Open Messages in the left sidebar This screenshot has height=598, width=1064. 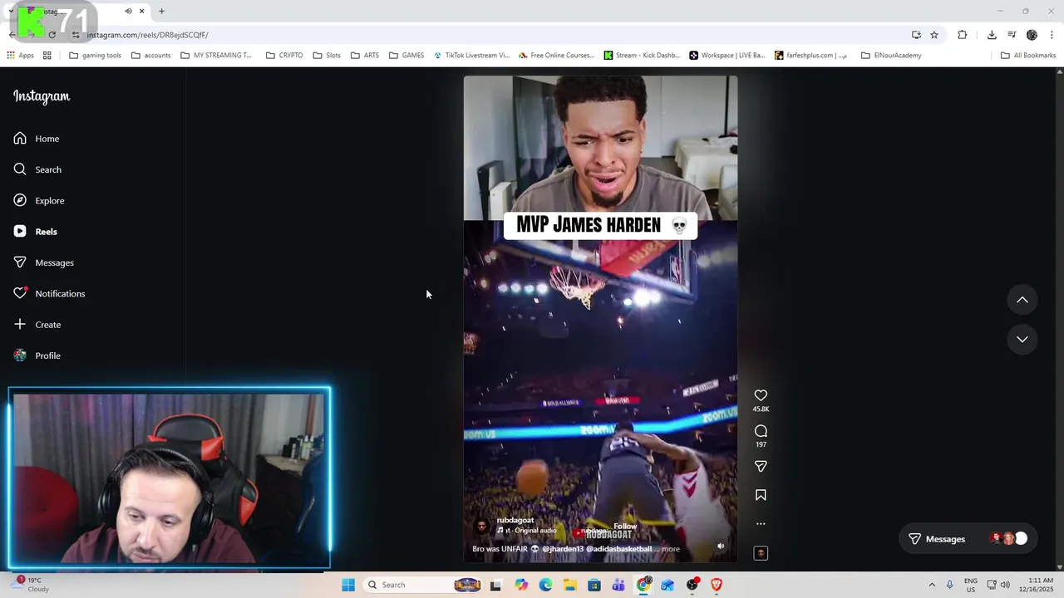click(x=44, y=262)
